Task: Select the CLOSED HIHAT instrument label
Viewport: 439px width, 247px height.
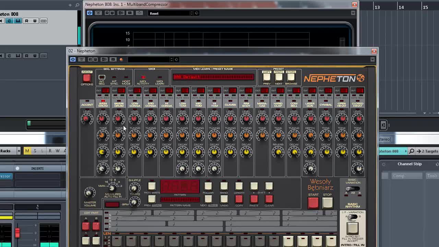Action: tap(358, 105)
